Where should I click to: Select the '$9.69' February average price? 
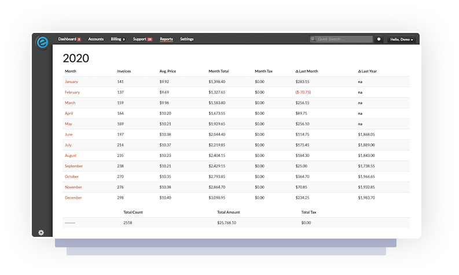[164, 92]
